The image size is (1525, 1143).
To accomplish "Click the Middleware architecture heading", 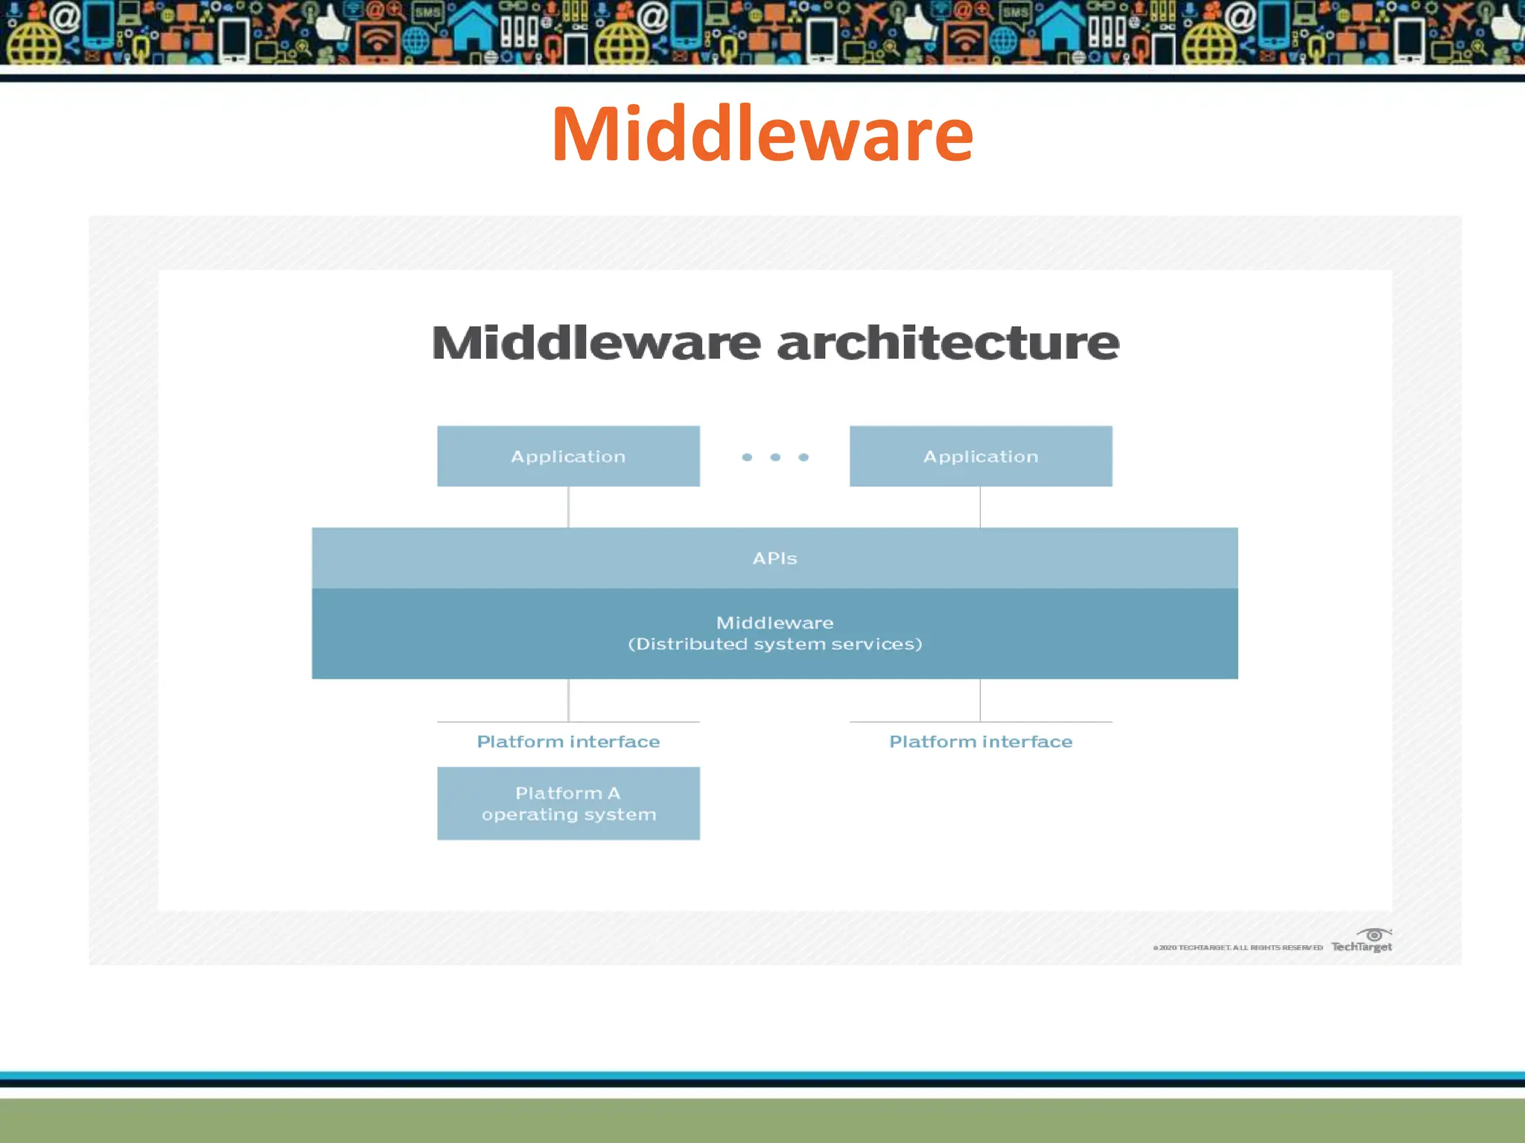I will pos(775,343).
